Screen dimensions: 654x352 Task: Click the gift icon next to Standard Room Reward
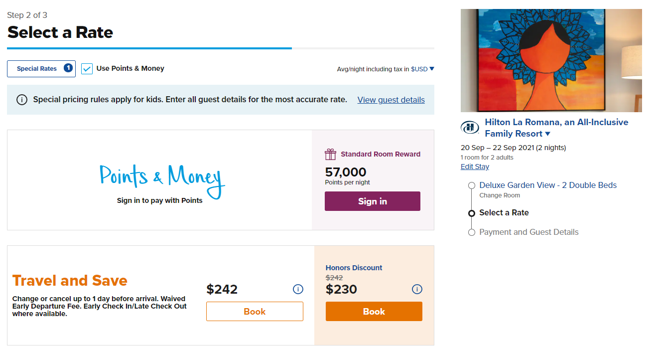tap(330, 154)
